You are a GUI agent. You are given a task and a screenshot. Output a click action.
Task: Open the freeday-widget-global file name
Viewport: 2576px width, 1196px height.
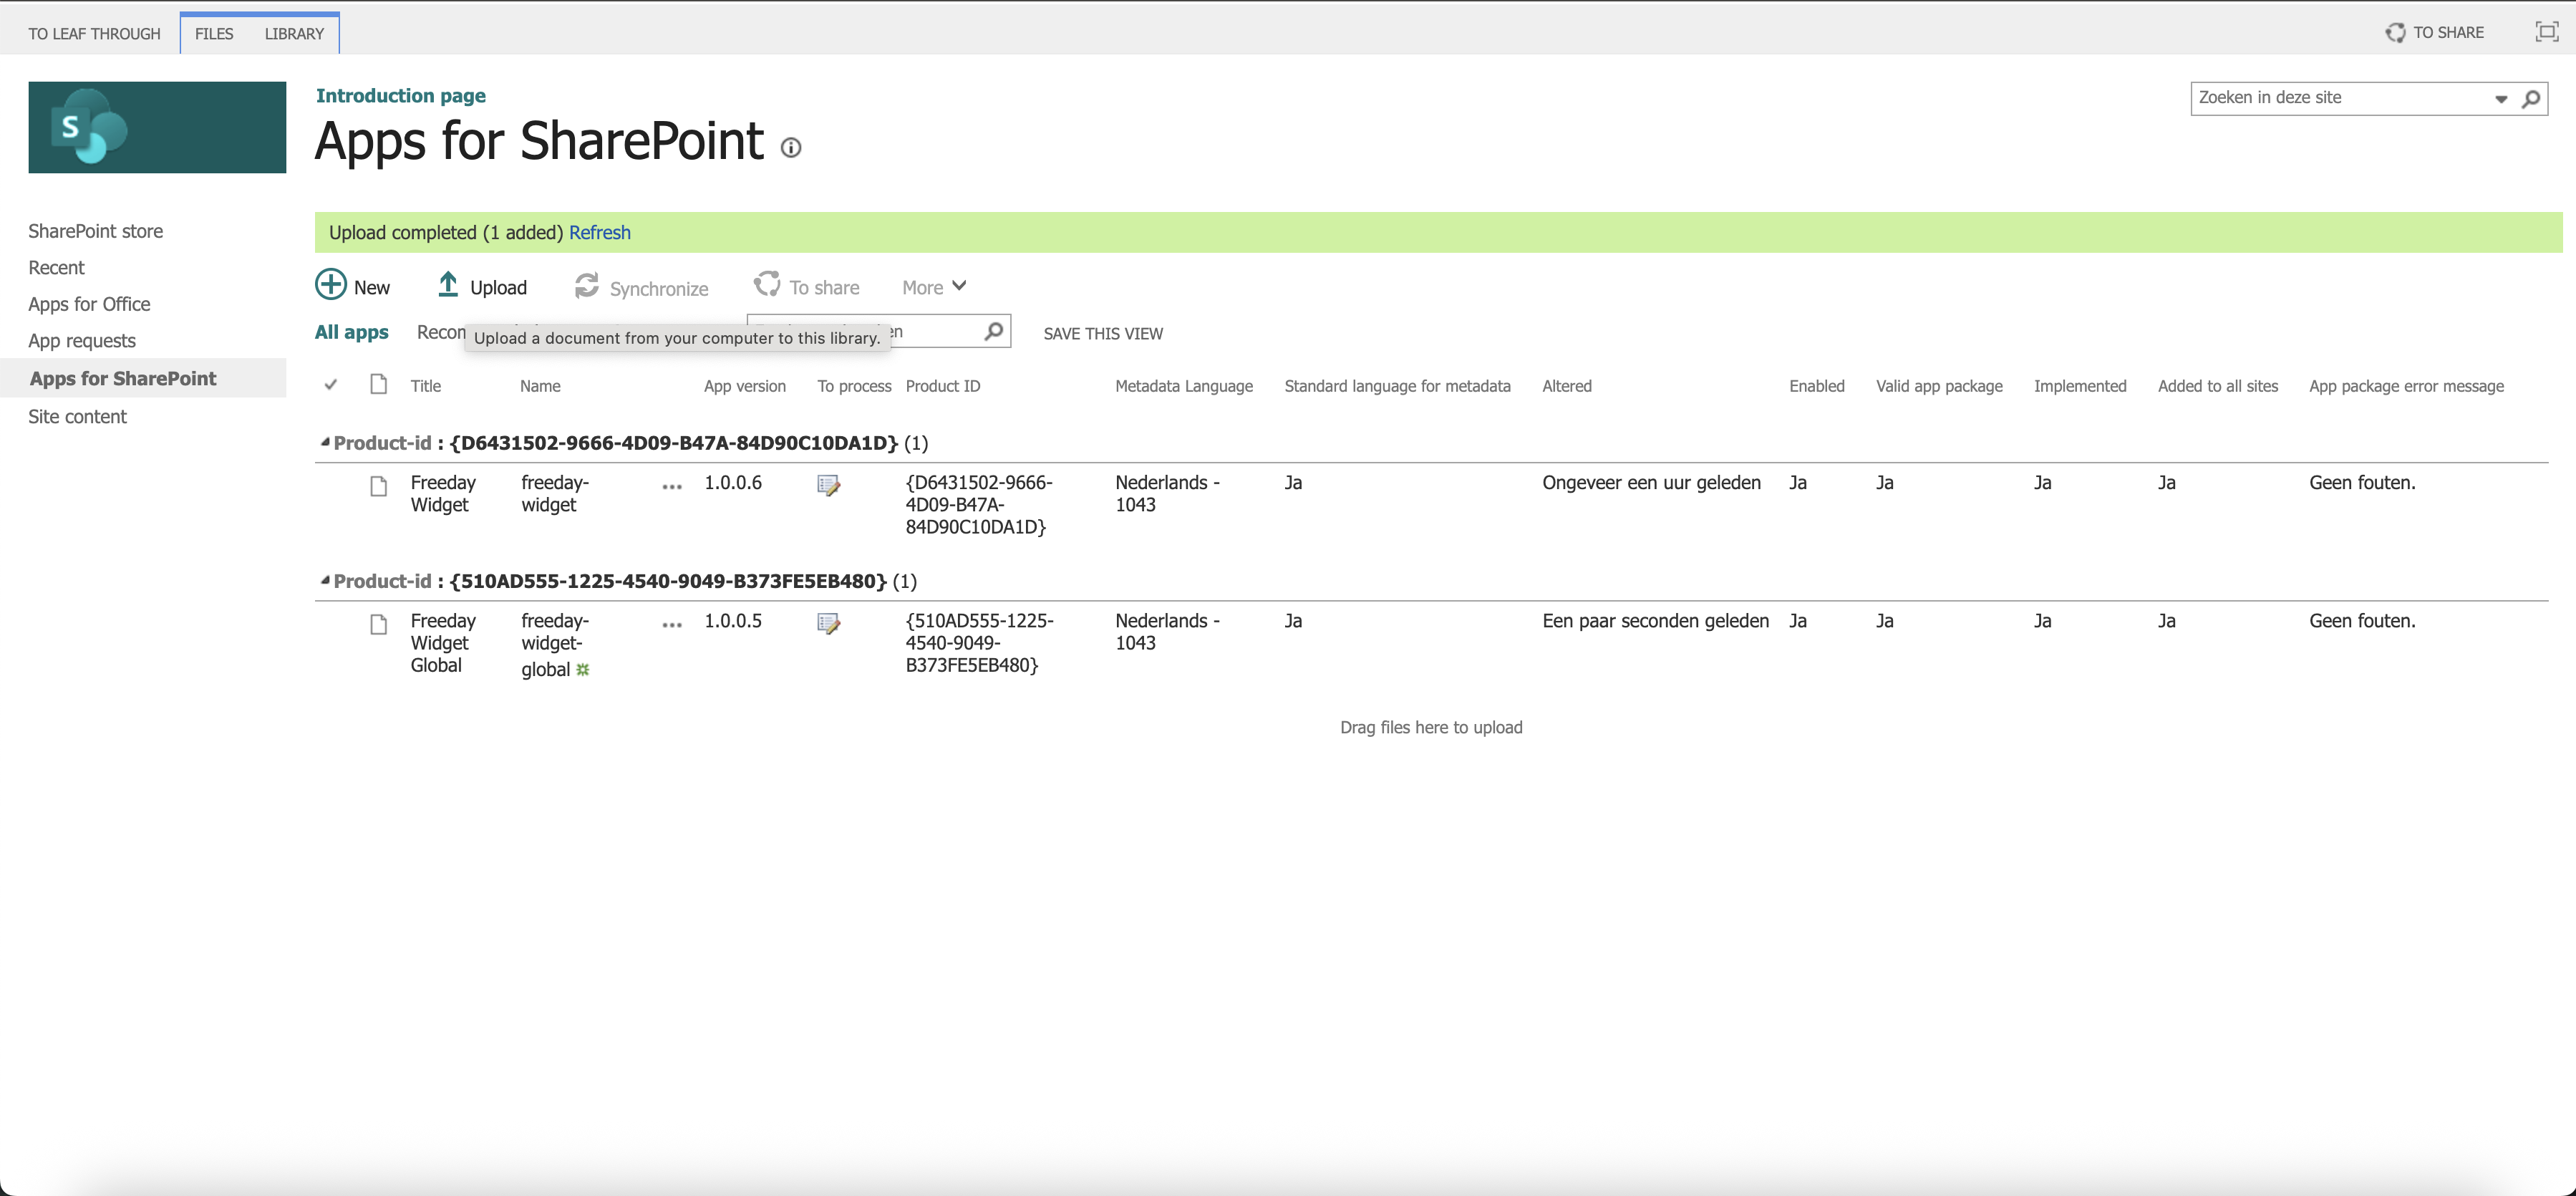coord(554,644)
